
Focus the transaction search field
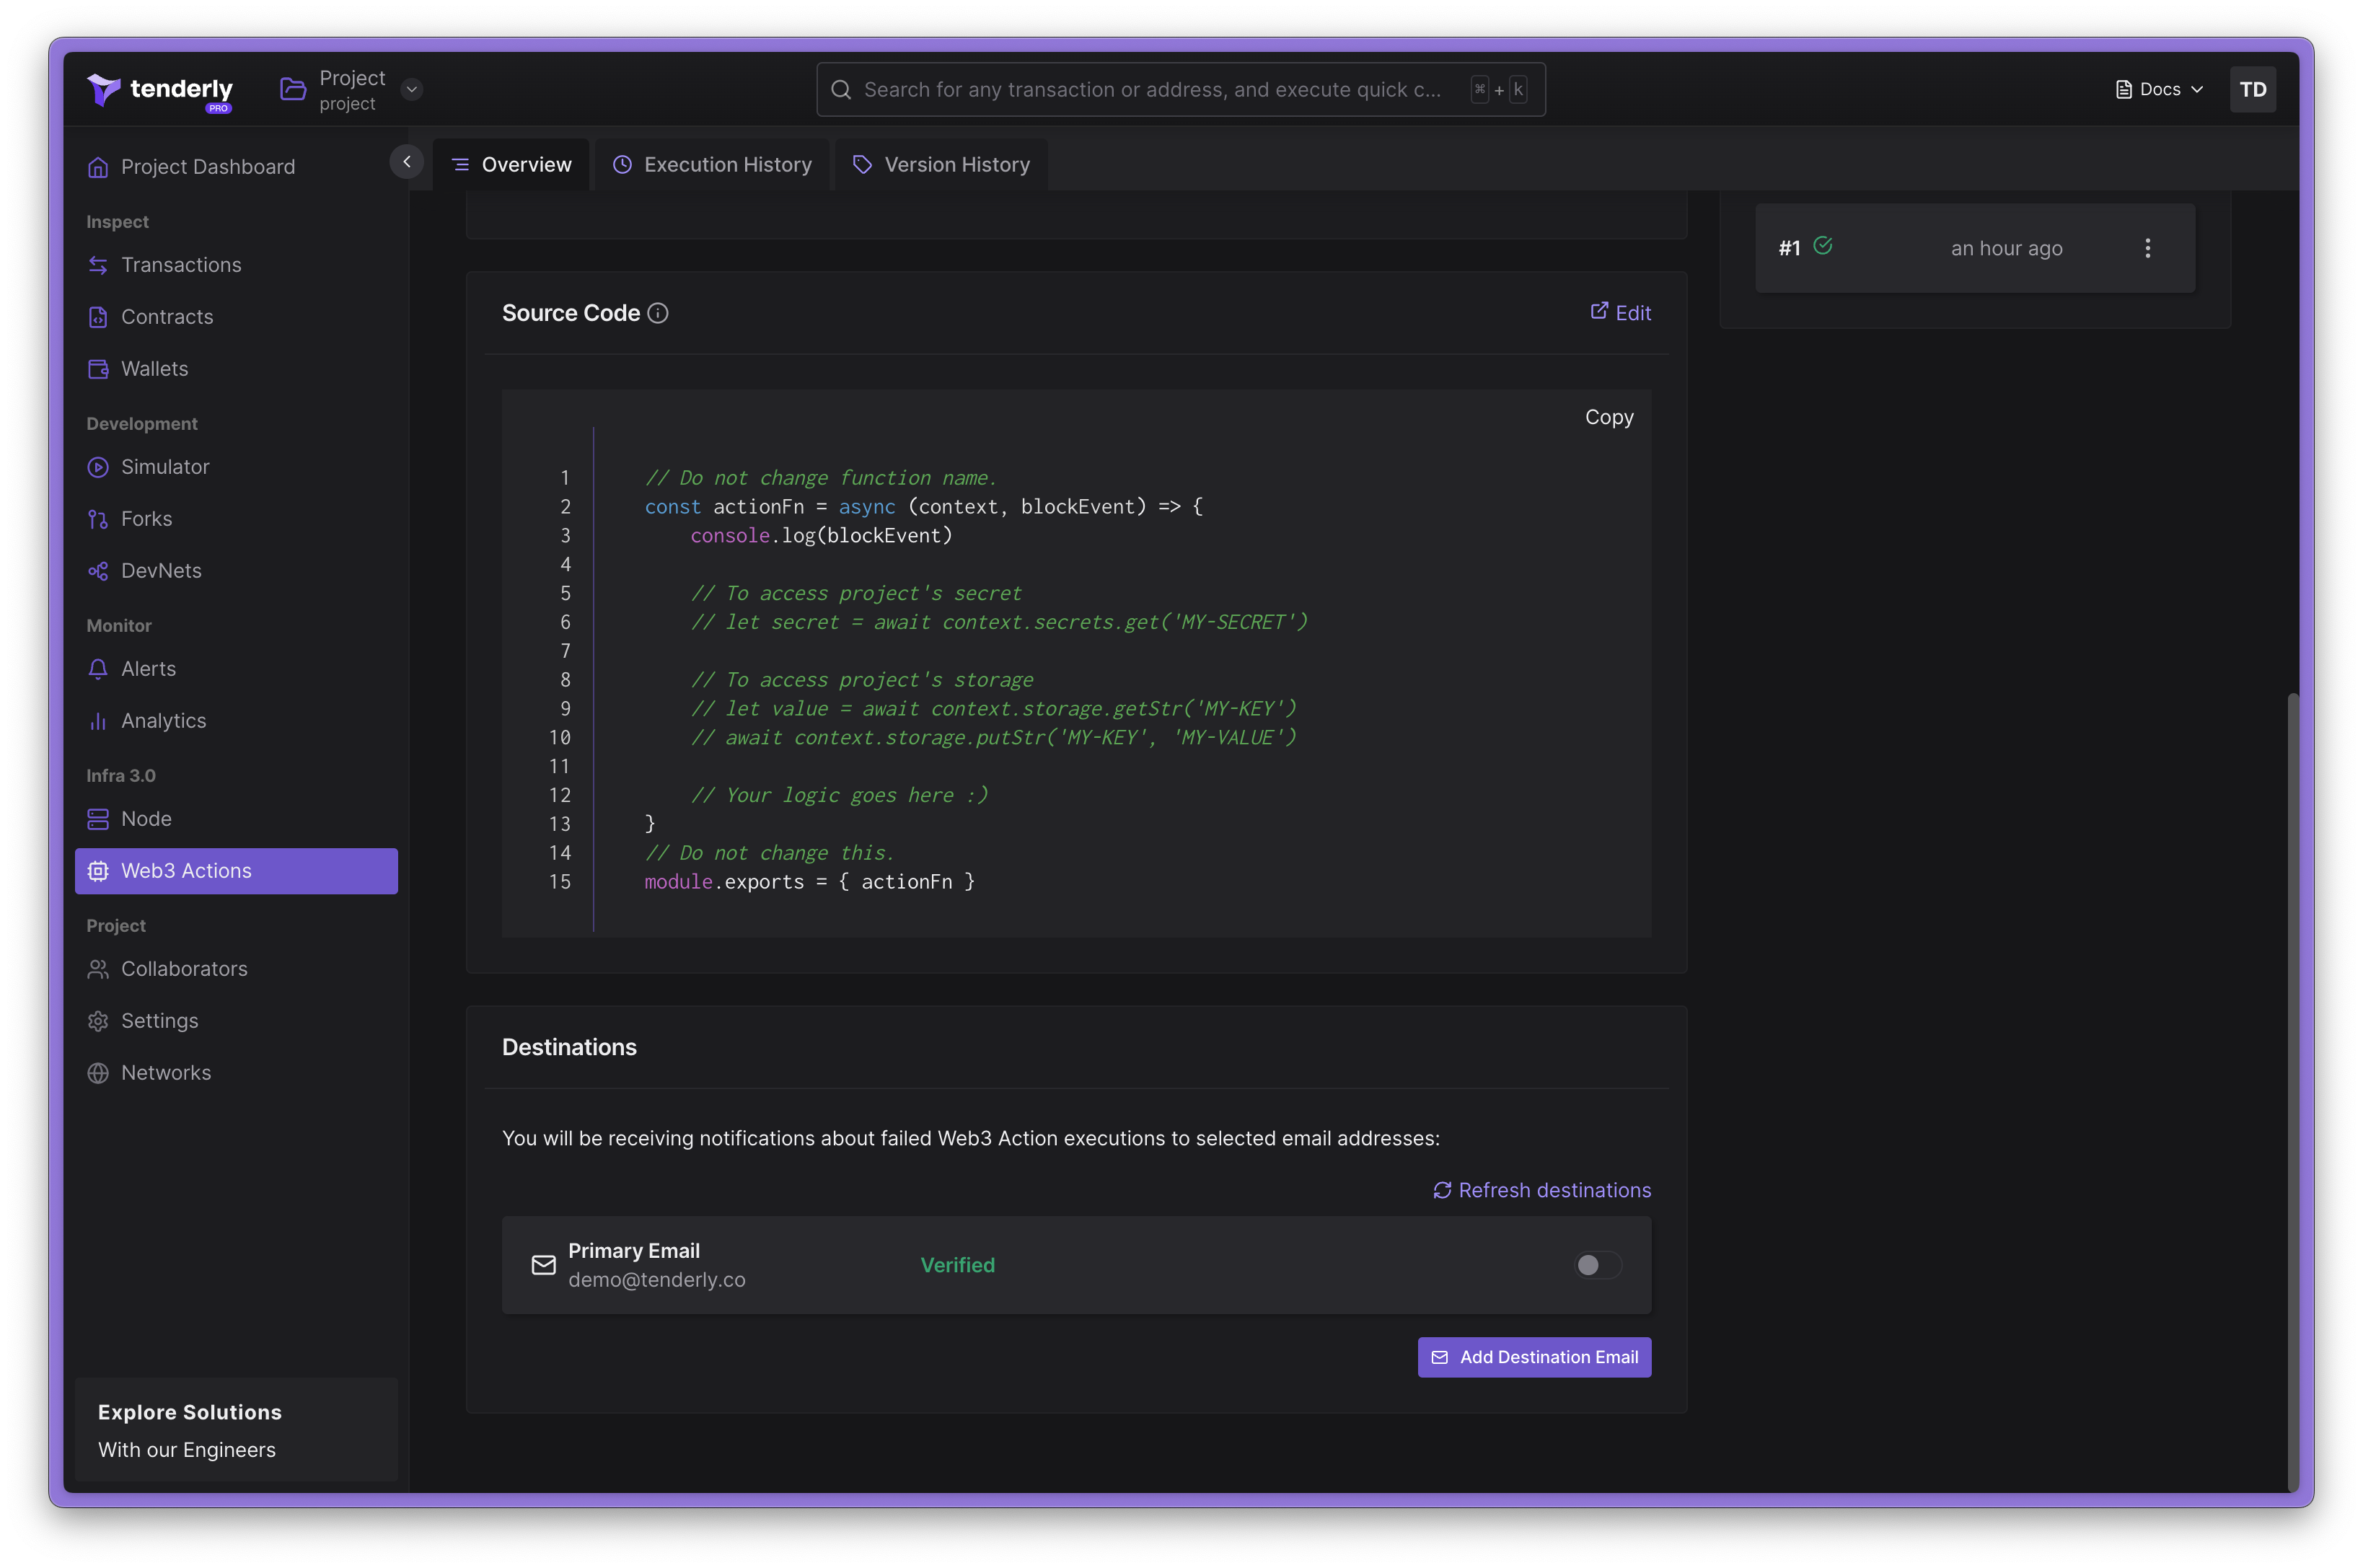(x=1180, y=90)
